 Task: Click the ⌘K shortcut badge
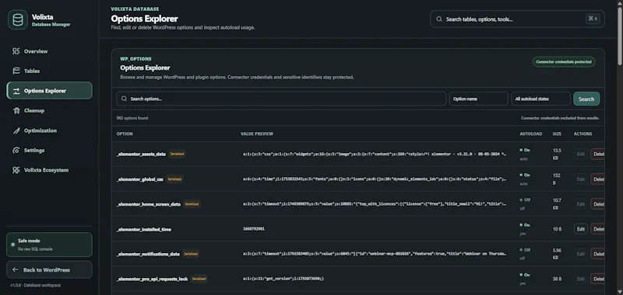pos(593,19)
